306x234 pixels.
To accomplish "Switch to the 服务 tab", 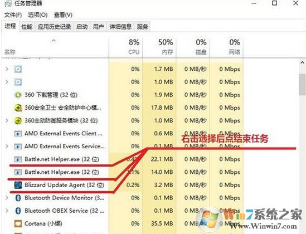I will coord(143,27).
